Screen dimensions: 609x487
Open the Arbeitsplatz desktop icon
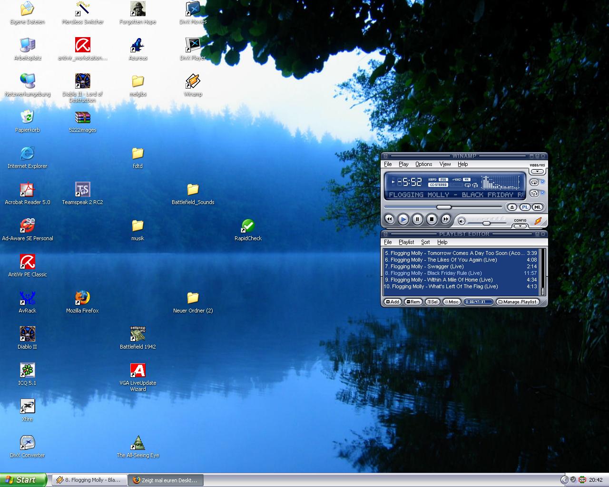pos(28,49)
